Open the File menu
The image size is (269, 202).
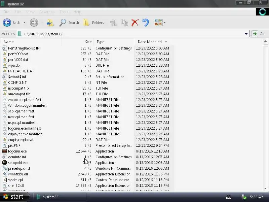pos(6,12)
